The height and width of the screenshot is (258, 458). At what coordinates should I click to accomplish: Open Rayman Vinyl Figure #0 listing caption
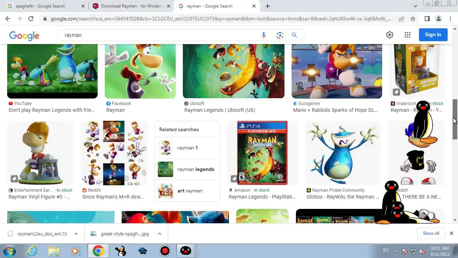[39, 197]
